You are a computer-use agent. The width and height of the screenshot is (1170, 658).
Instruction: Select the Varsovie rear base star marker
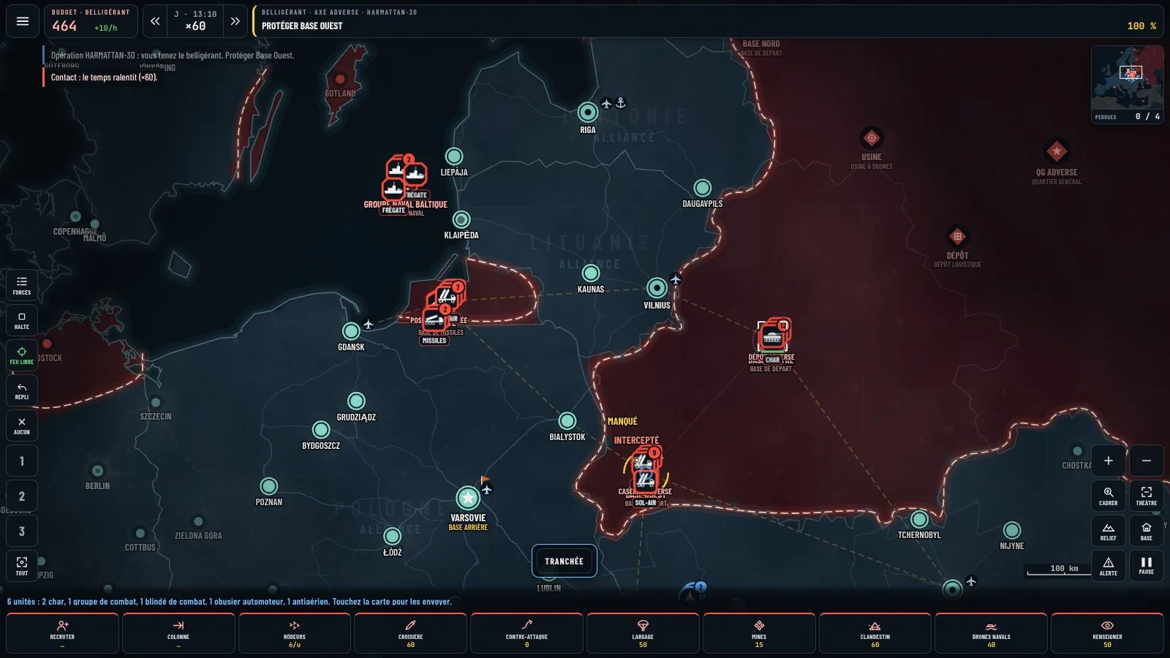[x=468, y=498]
